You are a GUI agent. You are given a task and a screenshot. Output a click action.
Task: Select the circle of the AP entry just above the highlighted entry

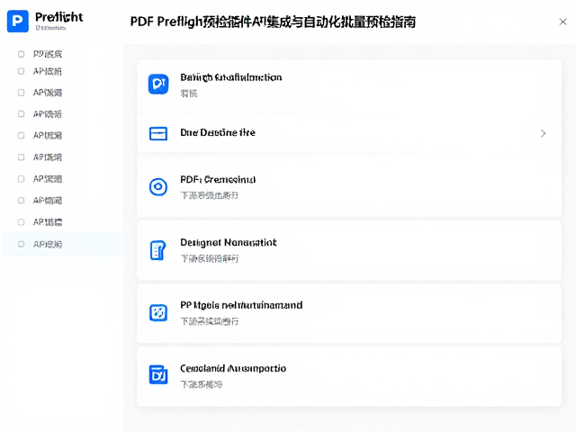(22, 222)
